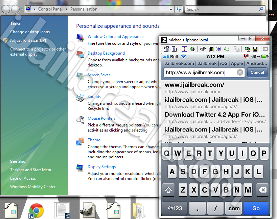Open Display Settings link
The image size is (277, 219).
101,167
